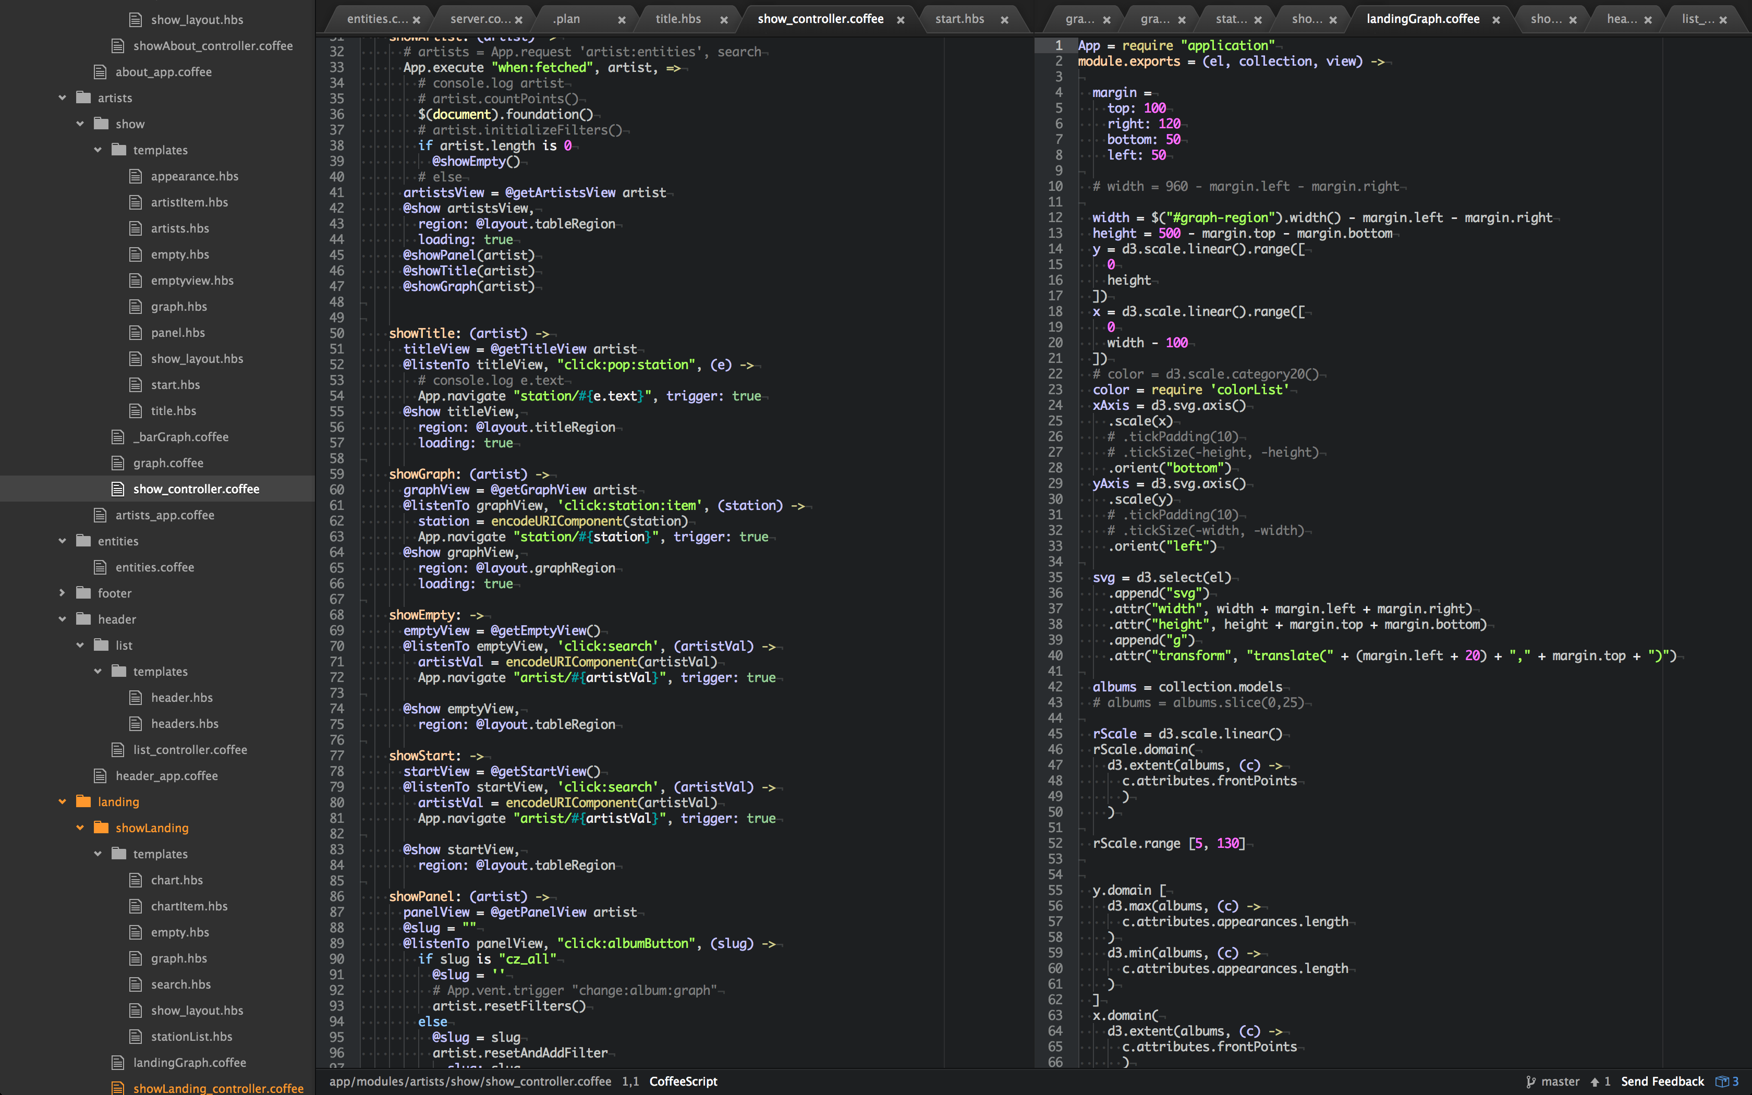Screen dimensions: 1752x1095
Task: Click the file icon beside artists_app.coffee
Action: [x=100, y=515]
